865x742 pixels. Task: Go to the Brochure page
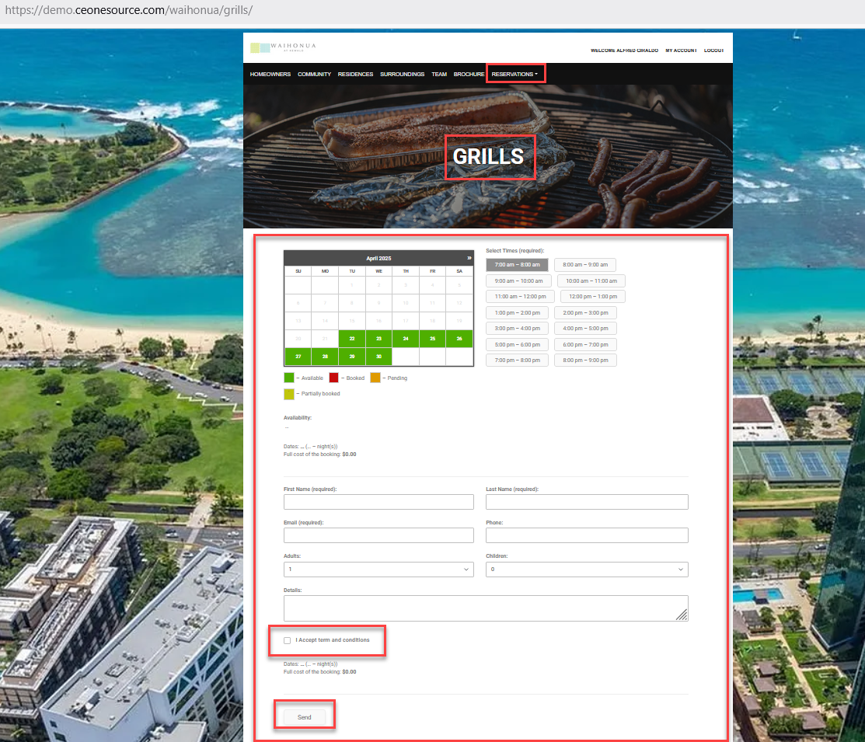[469, 74]
